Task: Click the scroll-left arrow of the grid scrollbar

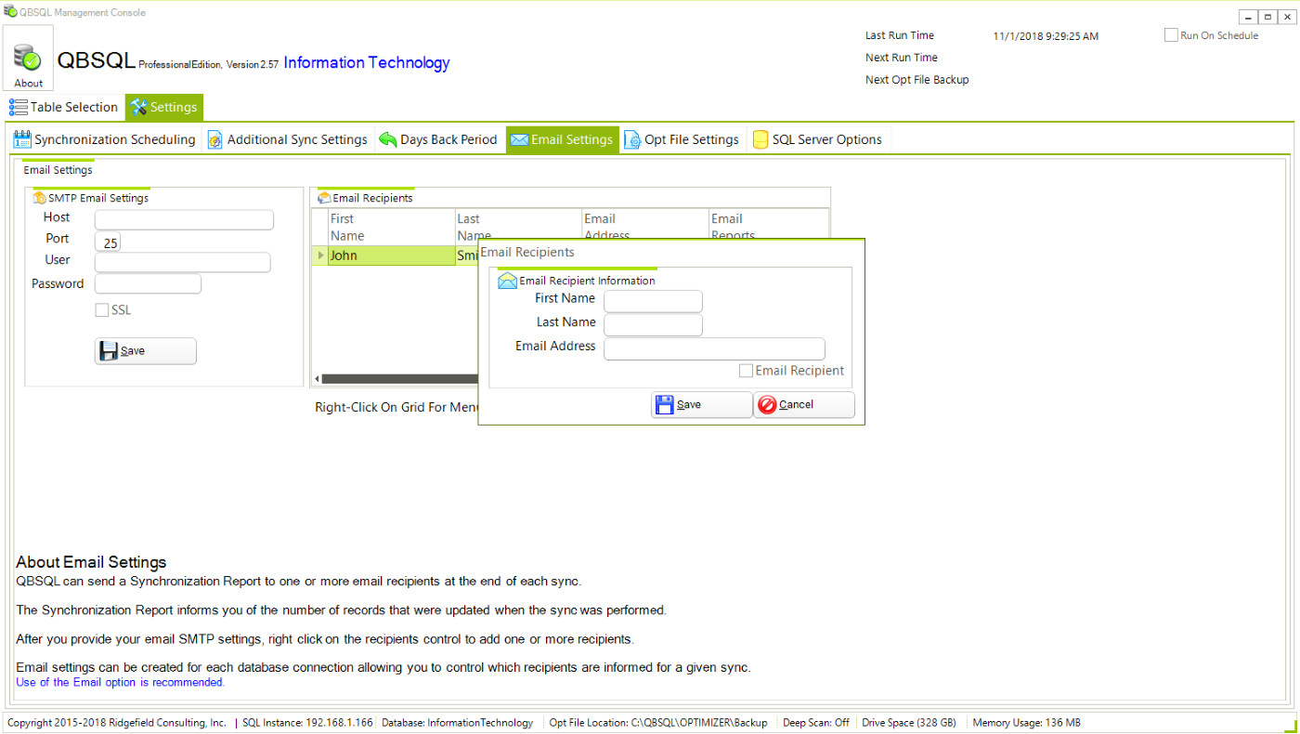Action: point(317,379)
